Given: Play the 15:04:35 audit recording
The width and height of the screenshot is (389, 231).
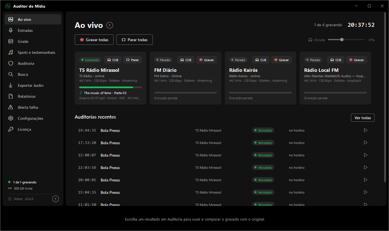Looking at the screenshot, I should (x=366, y=192).
